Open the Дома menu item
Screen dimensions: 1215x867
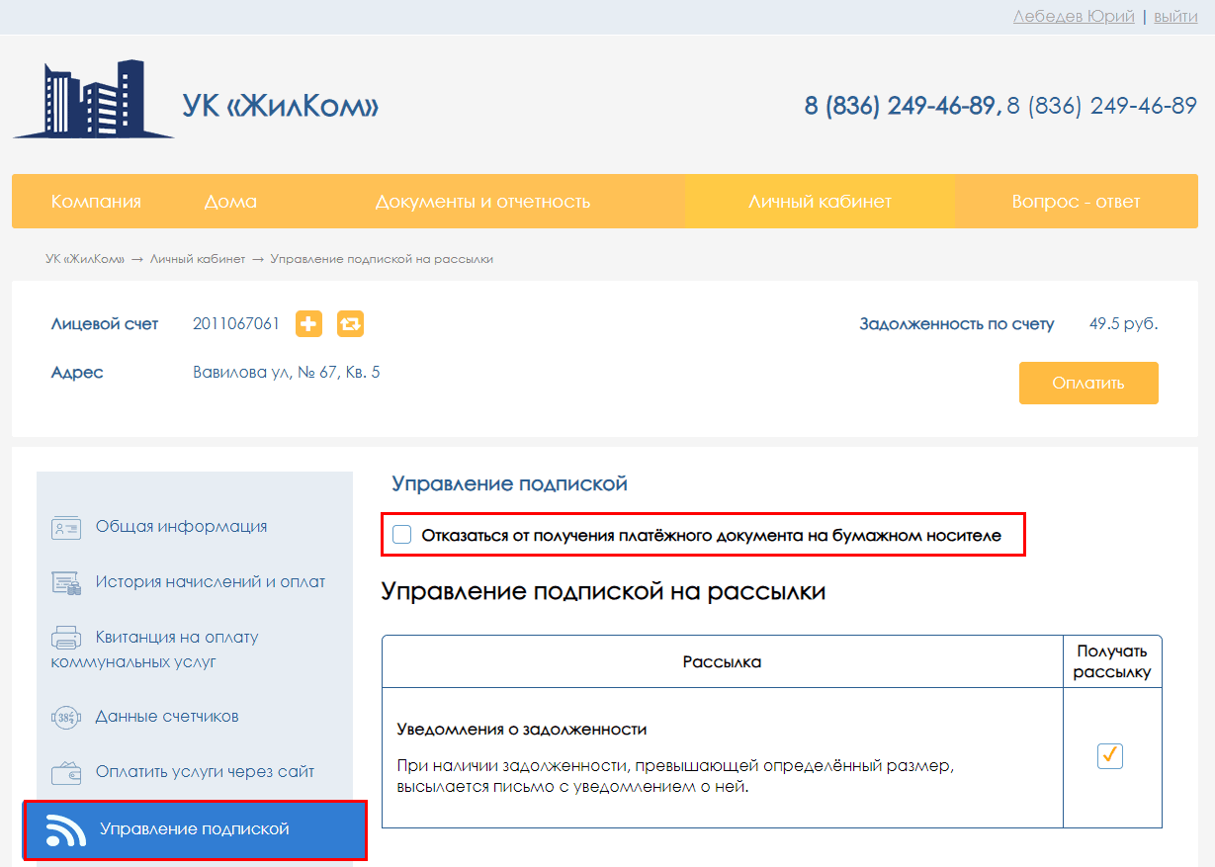coord(230,202)
